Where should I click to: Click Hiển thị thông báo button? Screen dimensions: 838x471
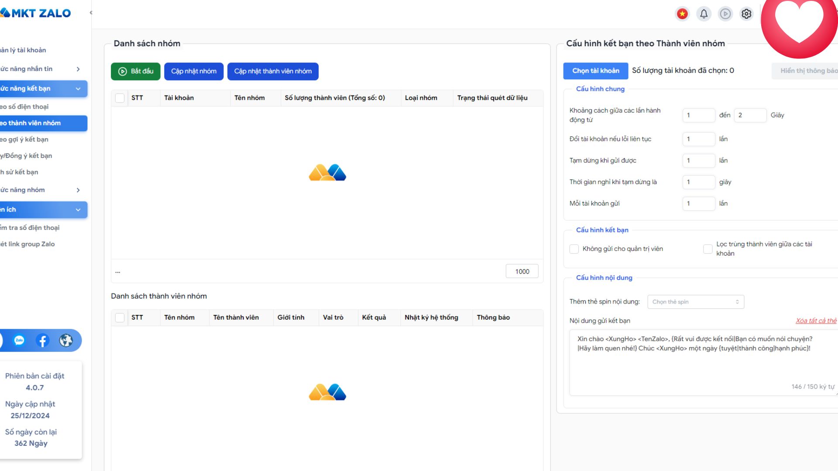pyautogui.click(x=805, y=71)
